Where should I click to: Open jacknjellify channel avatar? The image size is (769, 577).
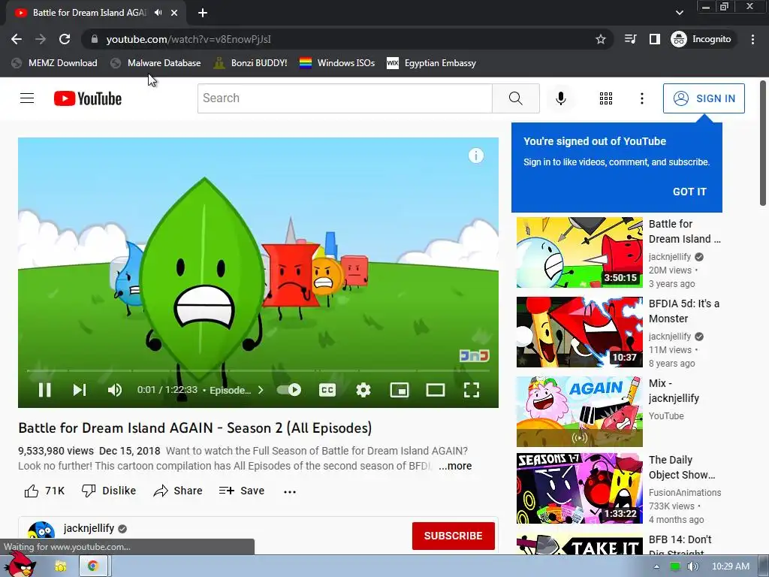pyautogui.click(x=41, y=533)
